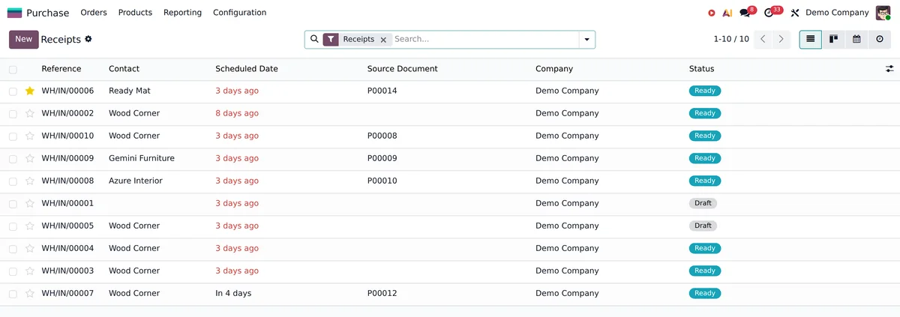Open the Reporting menu
The width and height of the screenshot is (900, 317).
click(x=182, y=13)
